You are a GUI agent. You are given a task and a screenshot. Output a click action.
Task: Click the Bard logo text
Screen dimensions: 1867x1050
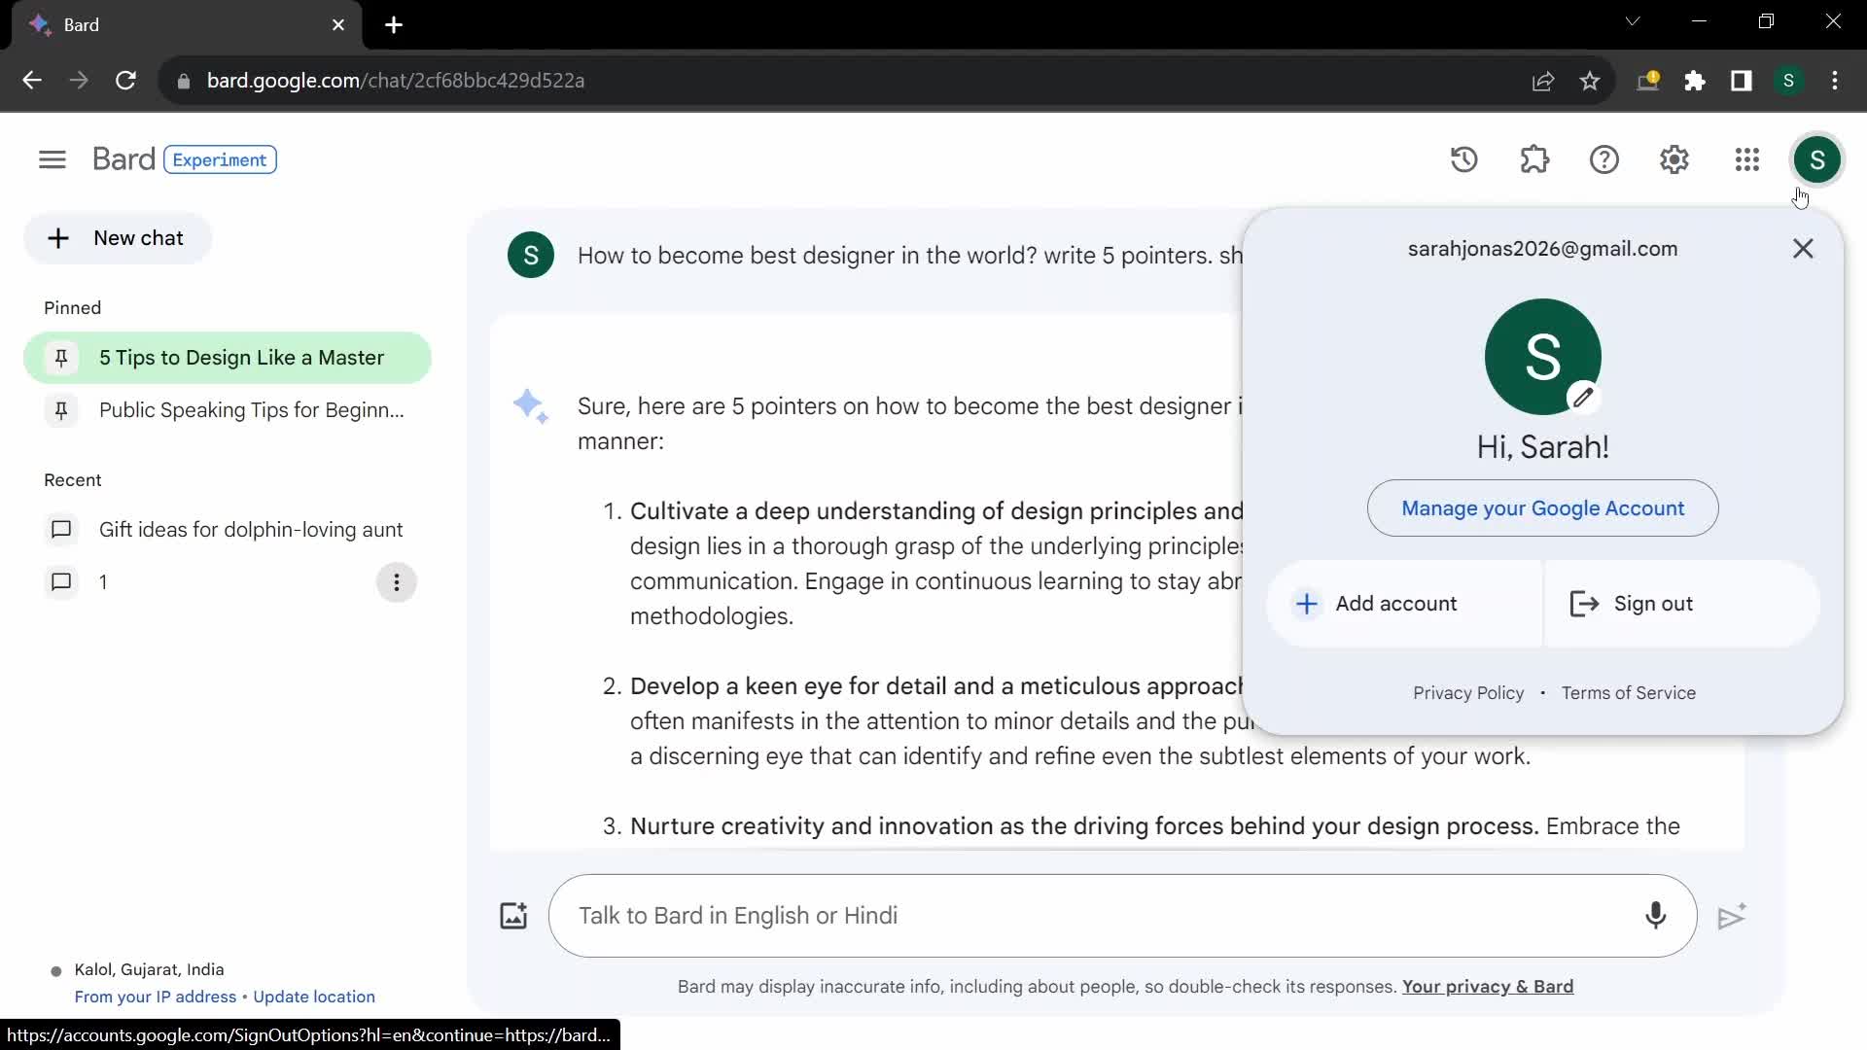click(123, 159)
